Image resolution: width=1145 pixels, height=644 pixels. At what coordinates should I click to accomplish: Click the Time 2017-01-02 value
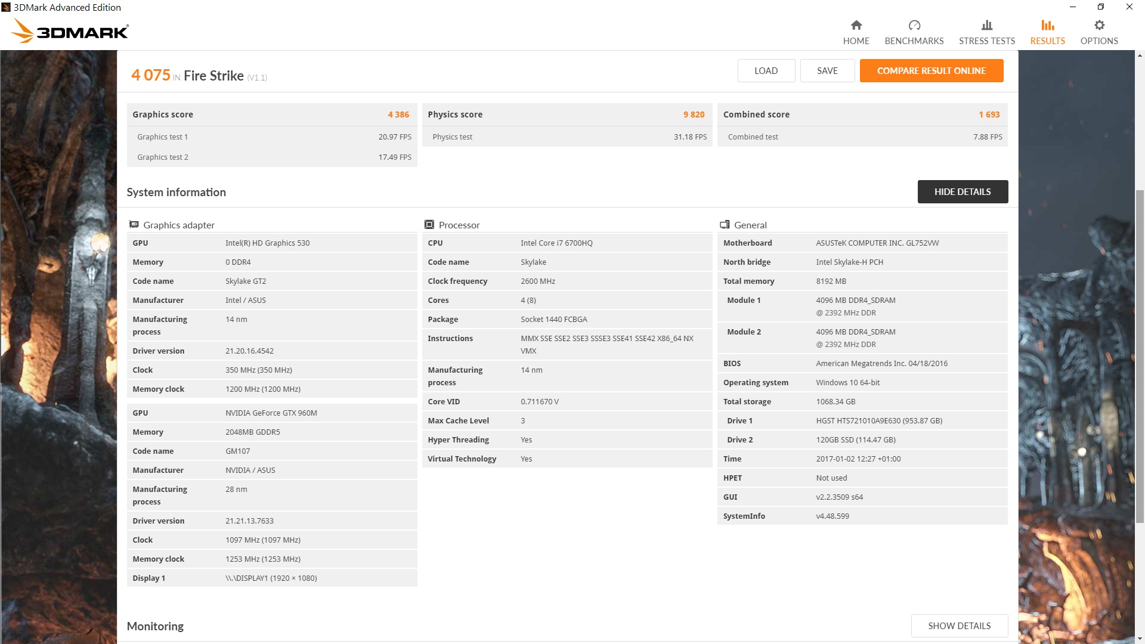pos(858,459)
